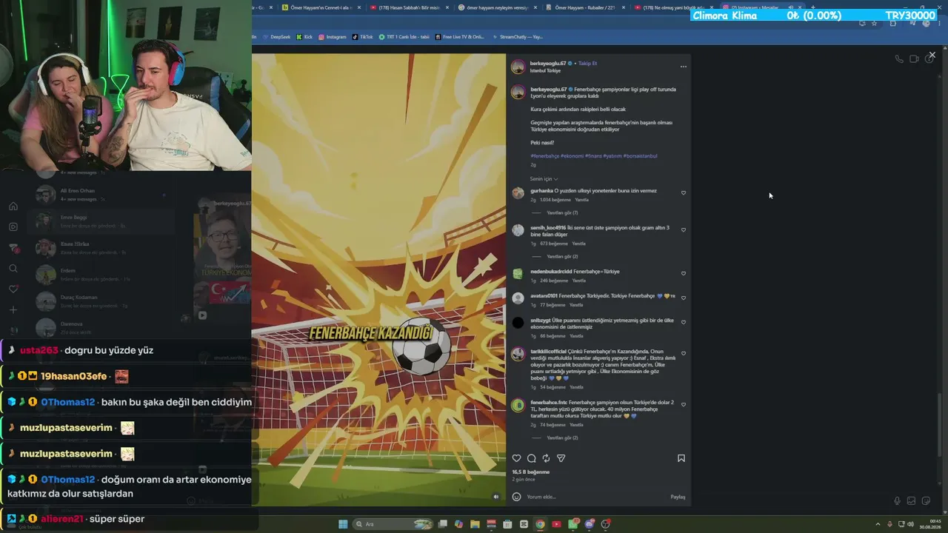Viewport: 948px width, 533px height.
Task: Open the #fenerbahçe hashtag
Action: pyautogui.click(x=545, y=156)
